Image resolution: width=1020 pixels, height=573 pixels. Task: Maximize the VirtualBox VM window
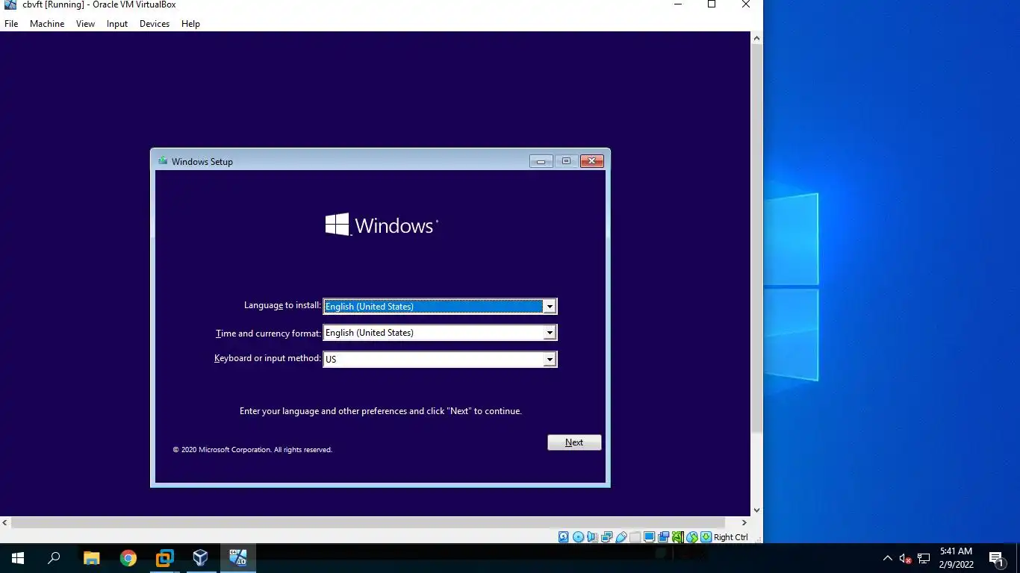pyautogui.click(x=712, y=4)
